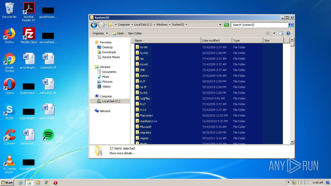Sort by the Size column header

(273, 41)
